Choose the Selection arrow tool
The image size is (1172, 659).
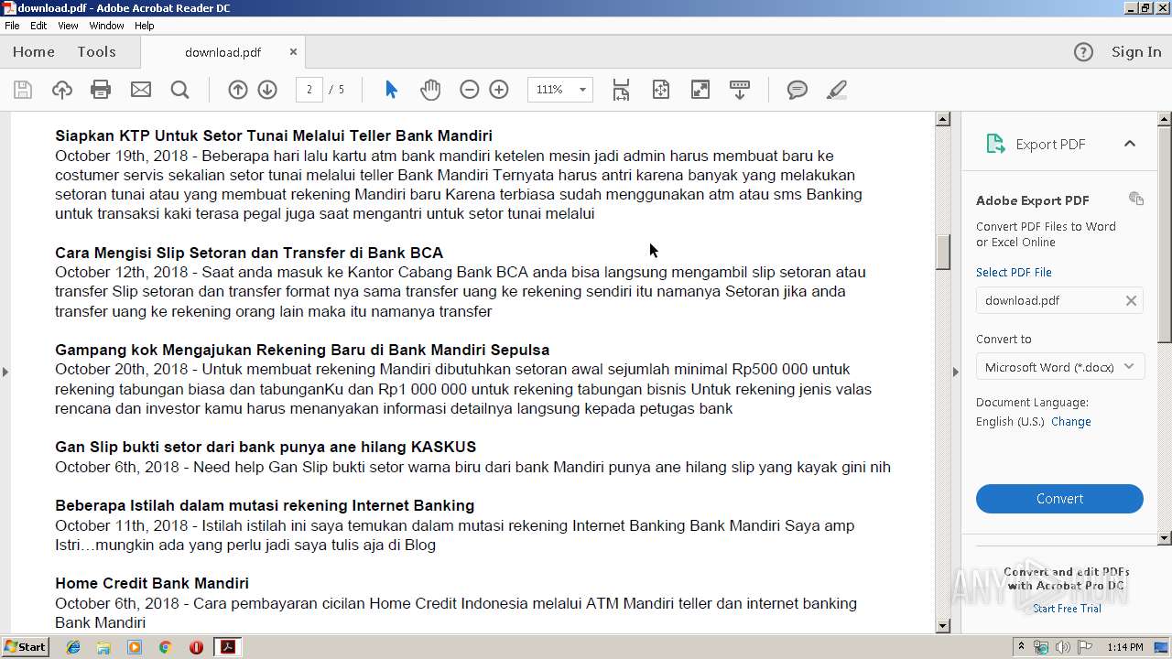tap(391, 90)
